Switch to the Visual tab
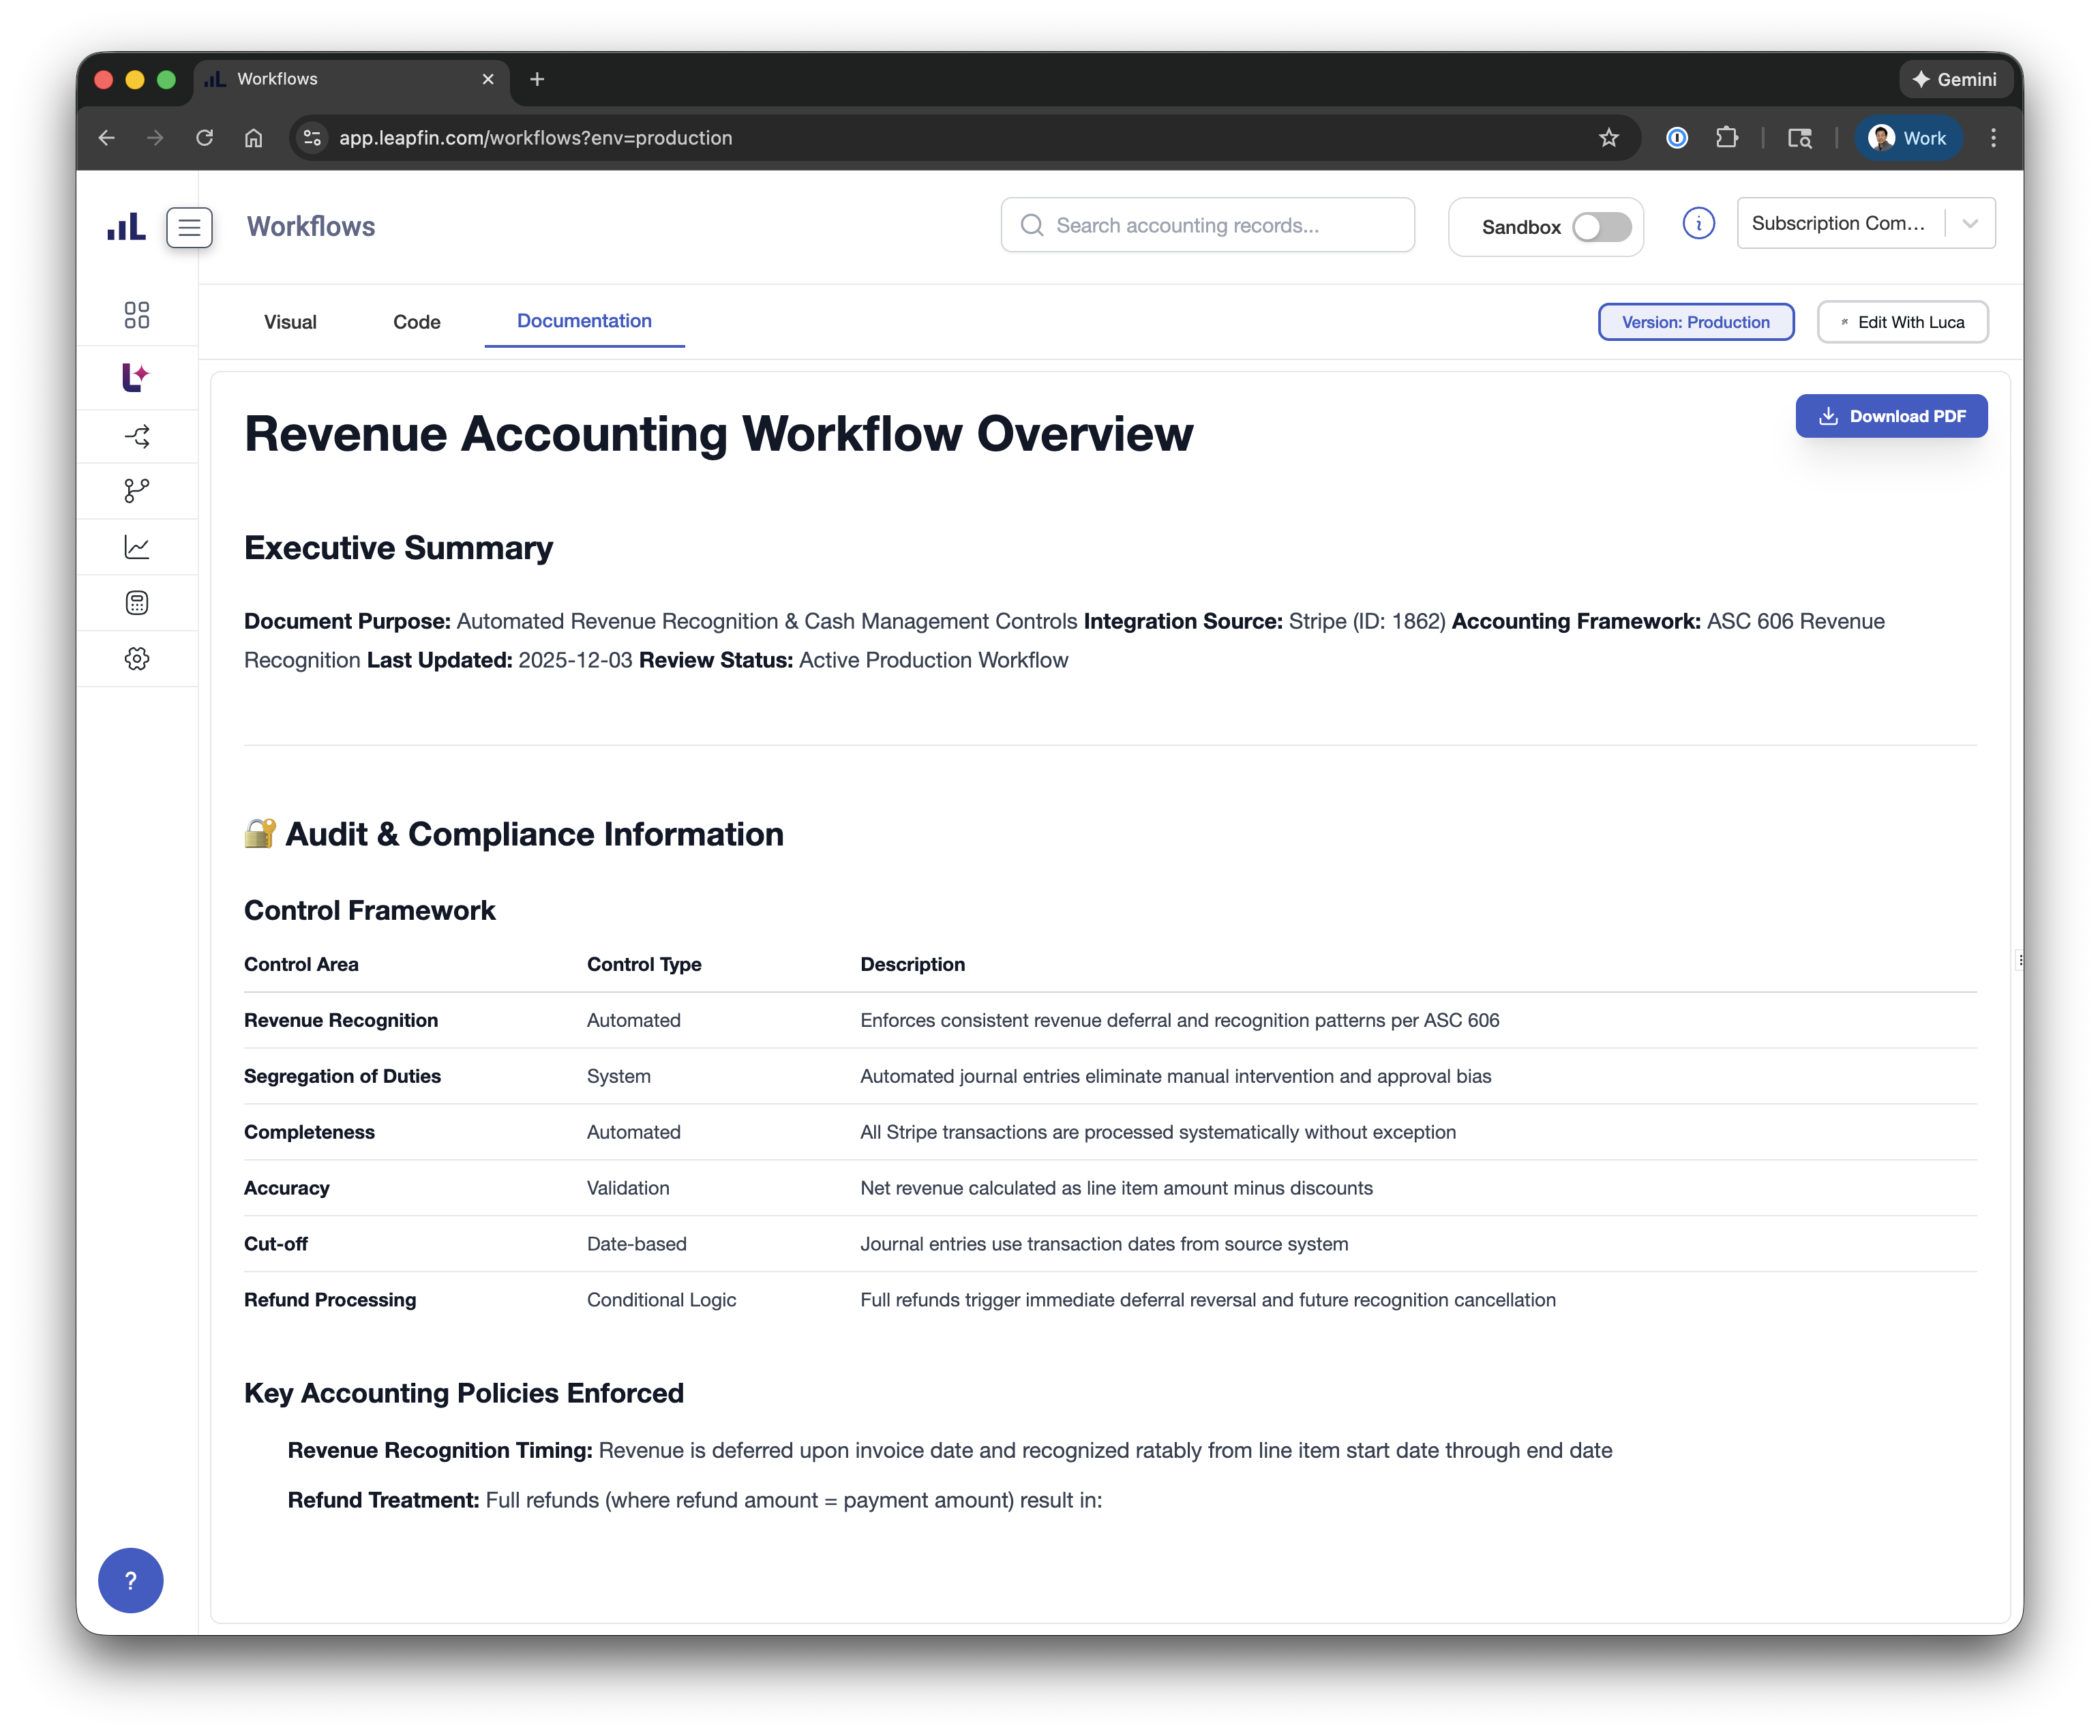The width and height of the screenshot is (2100, 1736). tap(289, 322)
